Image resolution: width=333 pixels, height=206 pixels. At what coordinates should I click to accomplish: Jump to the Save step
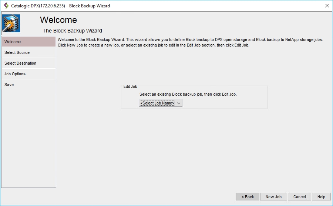click(x=28, y=85)
